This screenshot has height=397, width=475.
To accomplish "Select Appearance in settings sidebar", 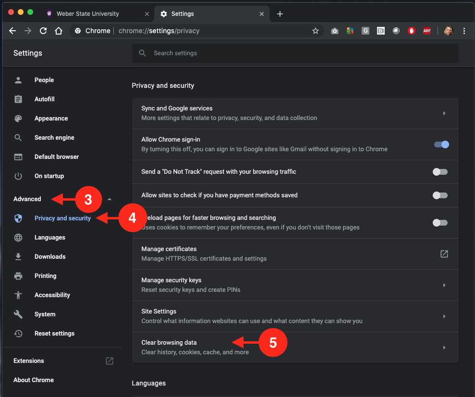I will pyautogui.click(x=51, y=119).
